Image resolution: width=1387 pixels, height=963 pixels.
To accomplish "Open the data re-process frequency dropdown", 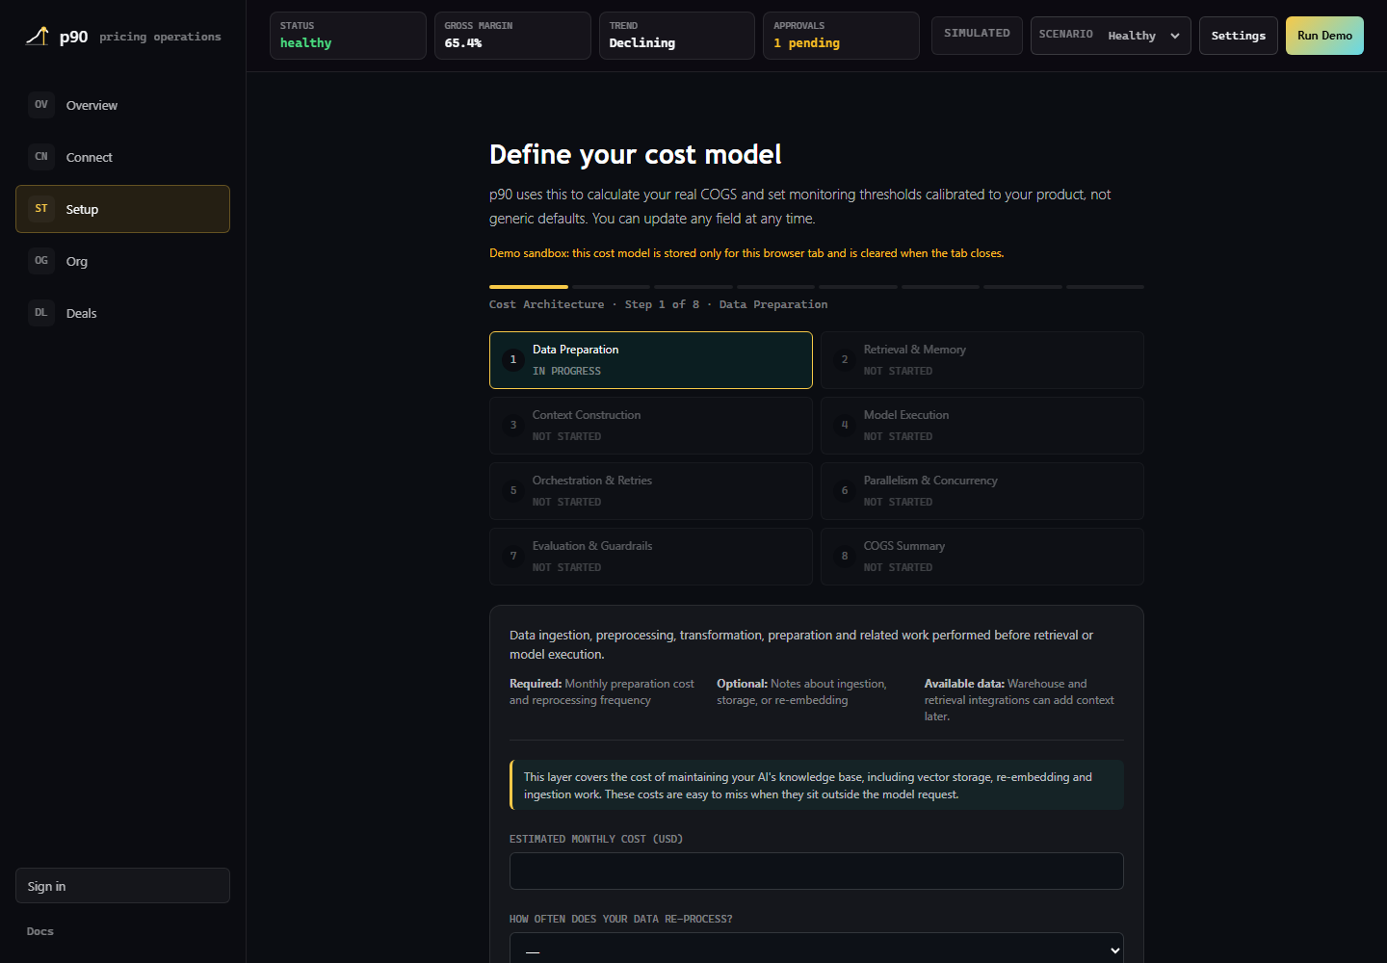I will (x=817, y=949).
